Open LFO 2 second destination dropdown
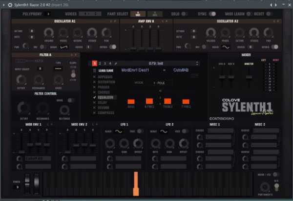The height and width of the screenshot is (201, 293). [173, 167]
